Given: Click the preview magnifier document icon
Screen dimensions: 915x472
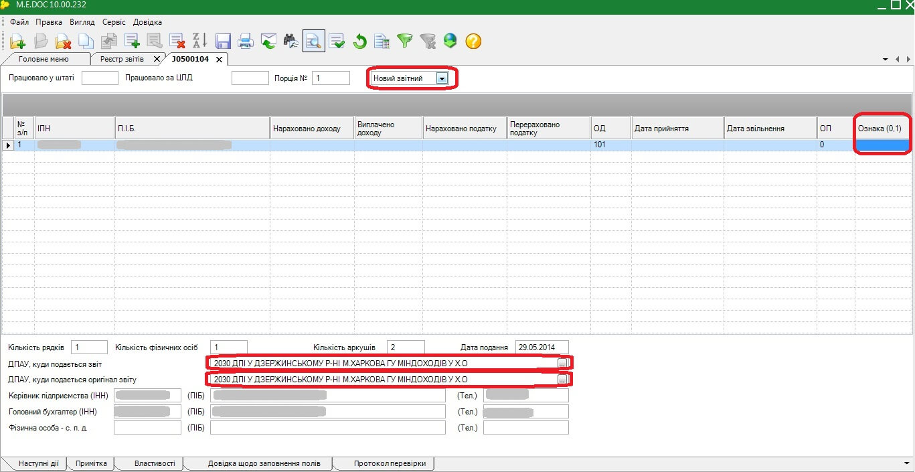Looking at the screenshot, I should point(314,42).
